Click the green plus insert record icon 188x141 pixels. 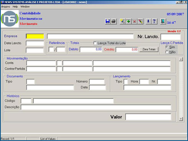point(129,21)
